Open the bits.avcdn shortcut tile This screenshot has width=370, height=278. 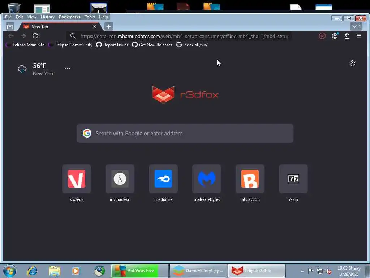(x=250, y=179)
